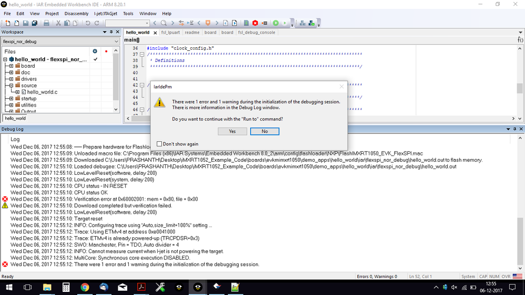Open the Tools menu
The height and width of the screenshot is (295, 525).
point(128,14)
